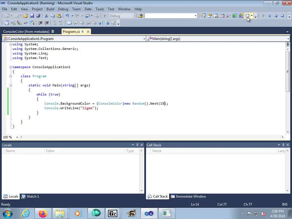Decrease line indent with toolbar icon
Viewport: 292px width, 219px height.
point(40,23)
